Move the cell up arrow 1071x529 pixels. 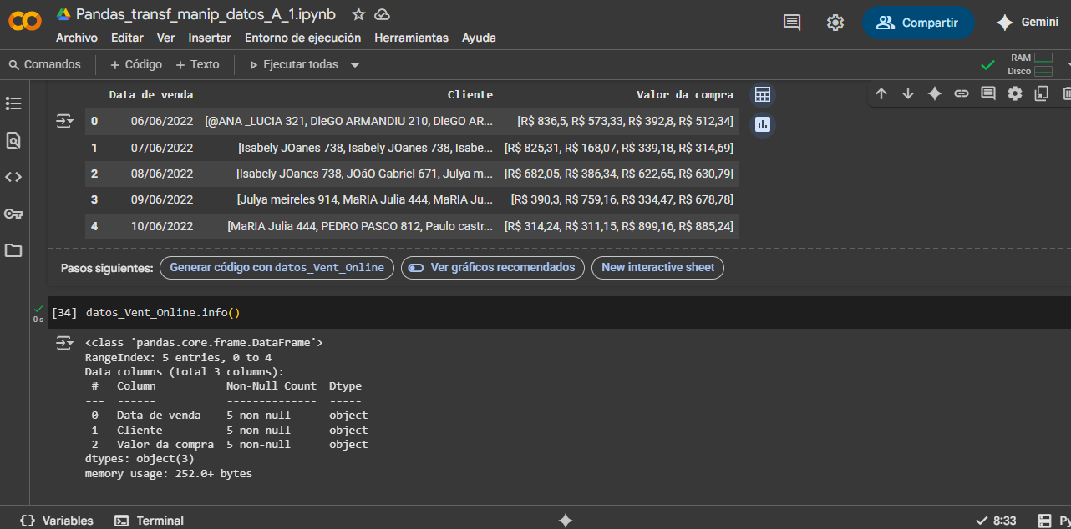[881, 93]
